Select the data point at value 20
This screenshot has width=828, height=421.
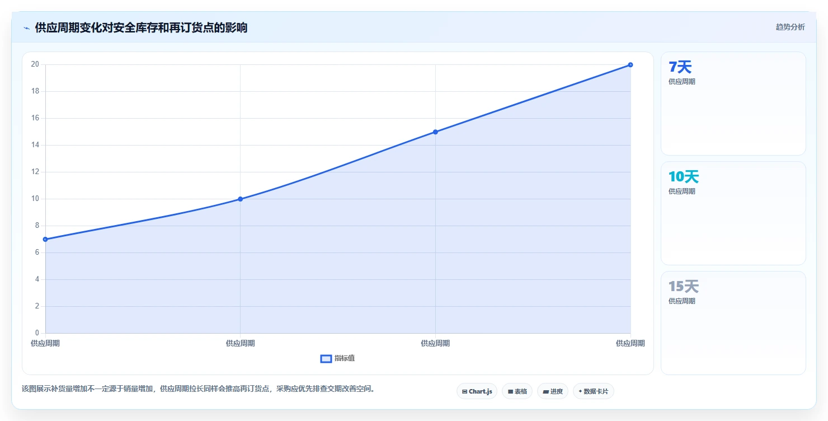[x=631, y=65]
